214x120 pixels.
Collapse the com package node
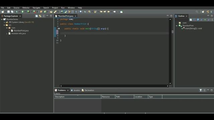[x=7, y=28]
